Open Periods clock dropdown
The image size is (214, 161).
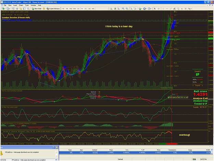point(145,9)
